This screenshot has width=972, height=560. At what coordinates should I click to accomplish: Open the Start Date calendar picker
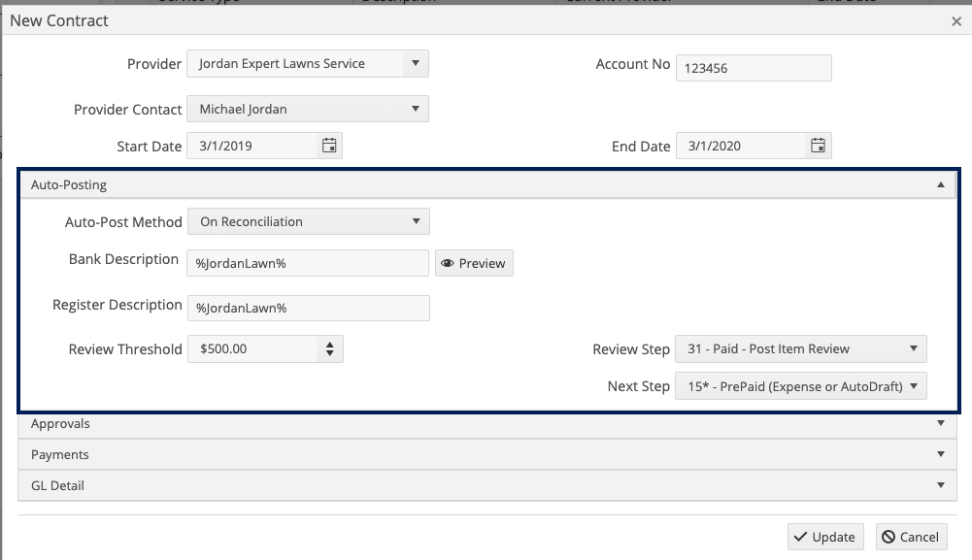tap(329, 145)
